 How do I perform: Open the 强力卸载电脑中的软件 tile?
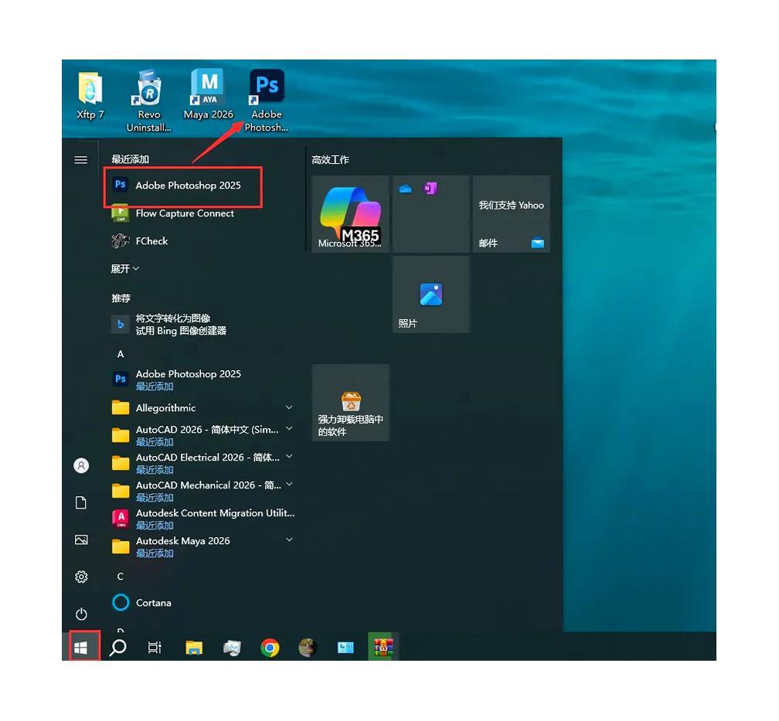tap(350, 403)
